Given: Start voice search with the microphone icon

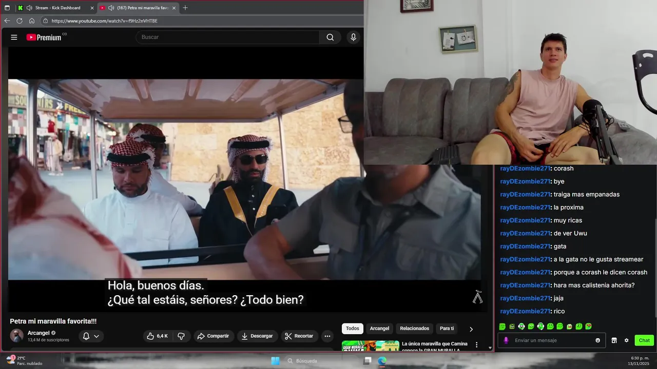Looking at the screenshot, I should click(353, 37).
